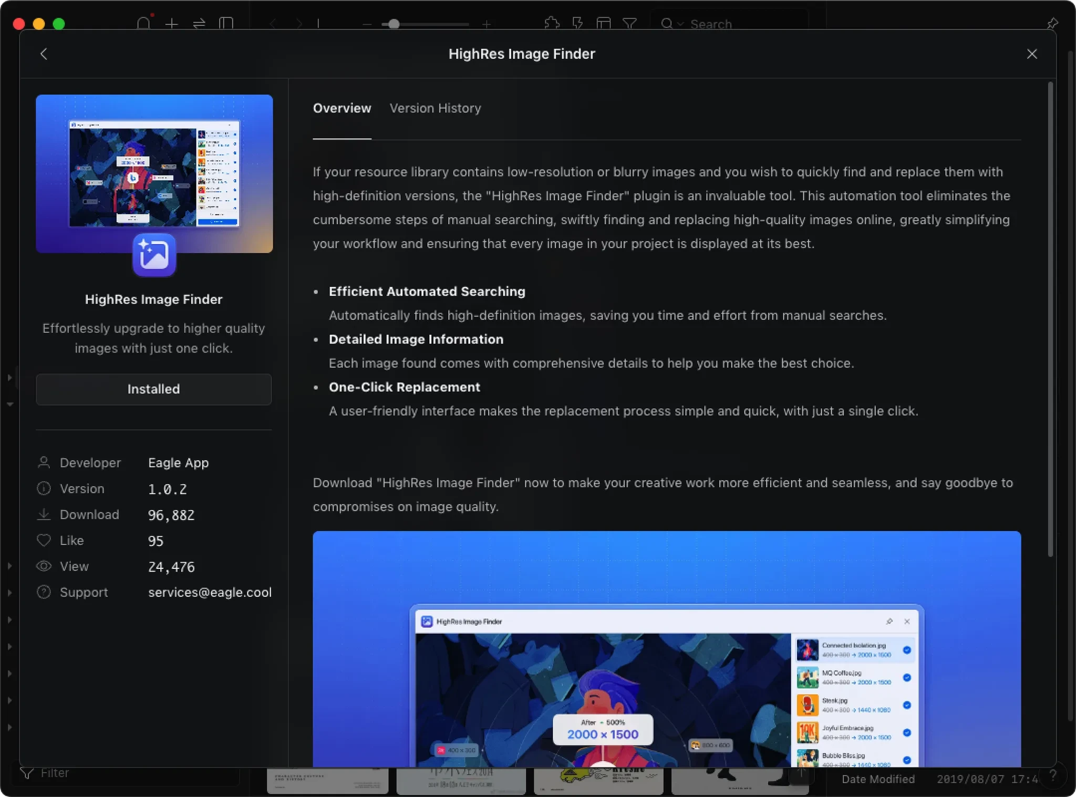
Task: Click the Version info icon
Action: 44,488
